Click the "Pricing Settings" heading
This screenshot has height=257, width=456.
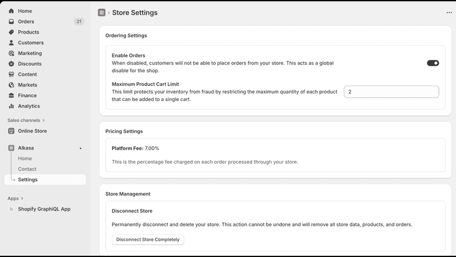(124, 131)
